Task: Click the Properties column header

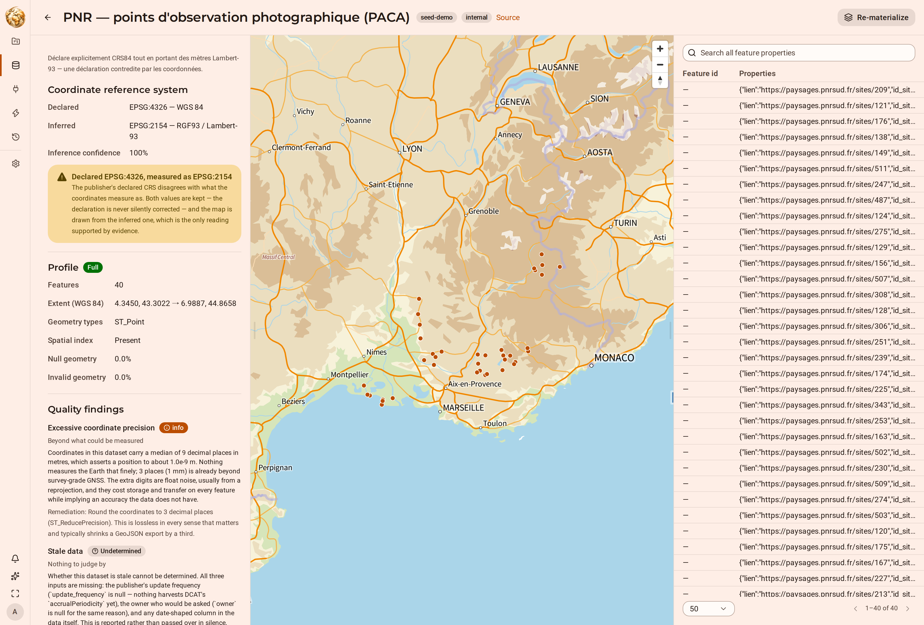Action: (x=757, y=74)
